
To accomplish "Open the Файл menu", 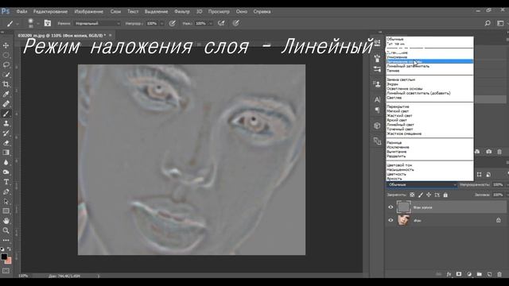I will tap(21, 11).
